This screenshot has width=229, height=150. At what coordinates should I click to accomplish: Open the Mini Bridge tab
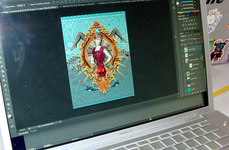(23, 133)
